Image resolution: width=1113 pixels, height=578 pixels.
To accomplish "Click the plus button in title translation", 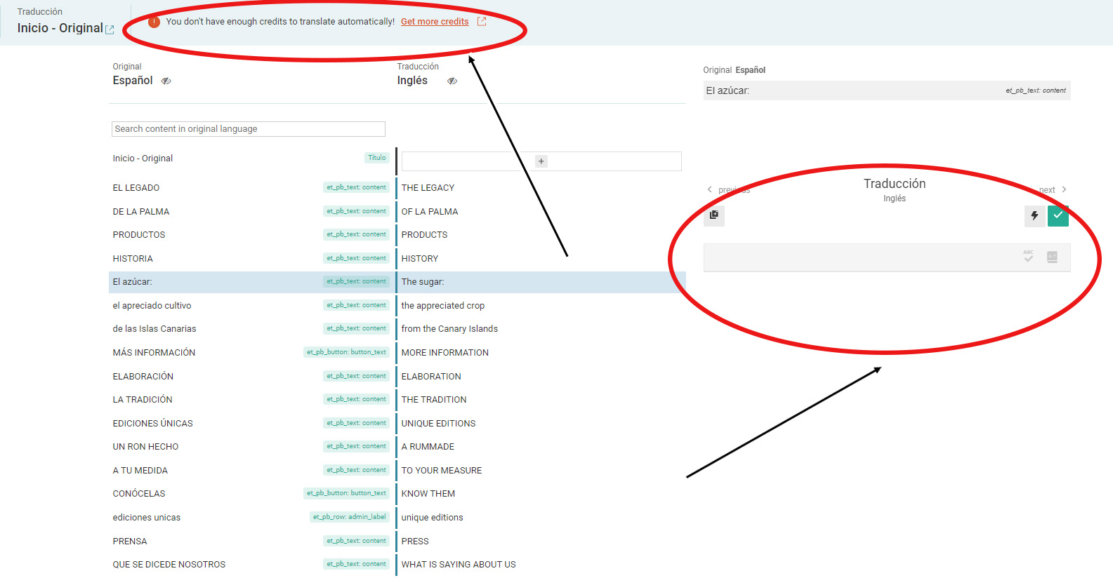I will [x=541, y=161].
